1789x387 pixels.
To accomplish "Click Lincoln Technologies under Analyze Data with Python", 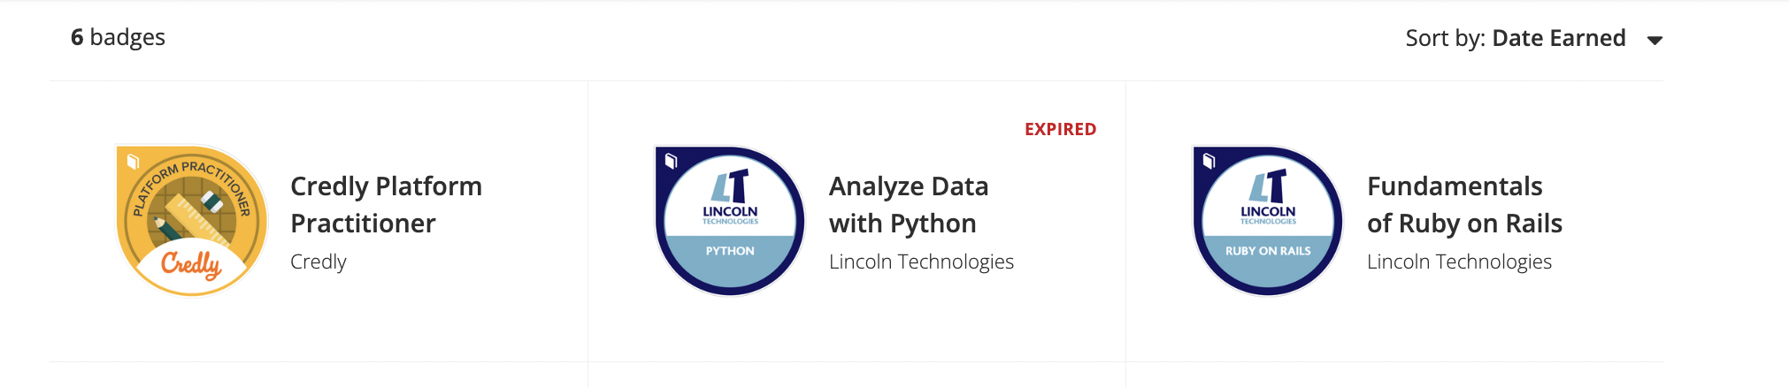I will click(921, 262).
